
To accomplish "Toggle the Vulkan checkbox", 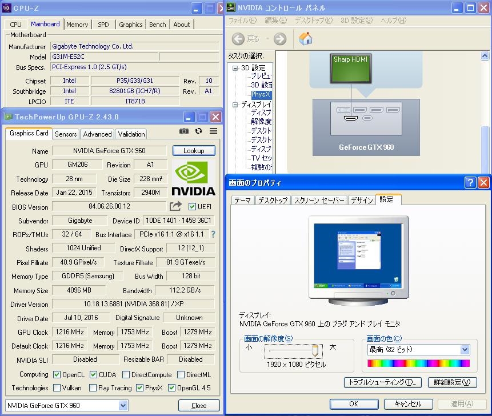I will click(57, 388).
